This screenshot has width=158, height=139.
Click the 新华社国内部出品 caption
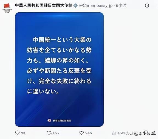62,120
